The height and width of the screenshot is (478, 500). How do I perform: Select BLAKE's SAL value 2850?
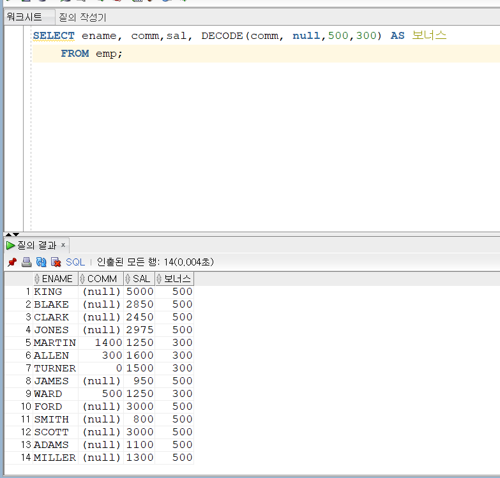139,304
